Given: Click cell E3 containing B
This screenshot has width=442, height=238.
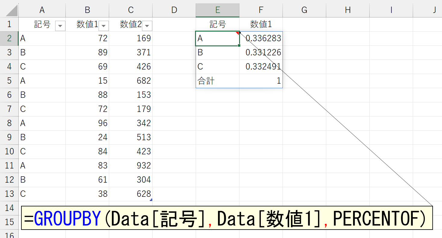Looking at the screenshot, I should click(x=218, y=53).
